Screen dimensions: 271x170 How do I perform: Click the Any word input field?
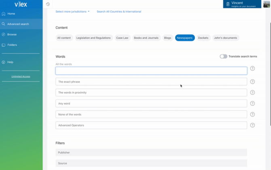[151, 103]
